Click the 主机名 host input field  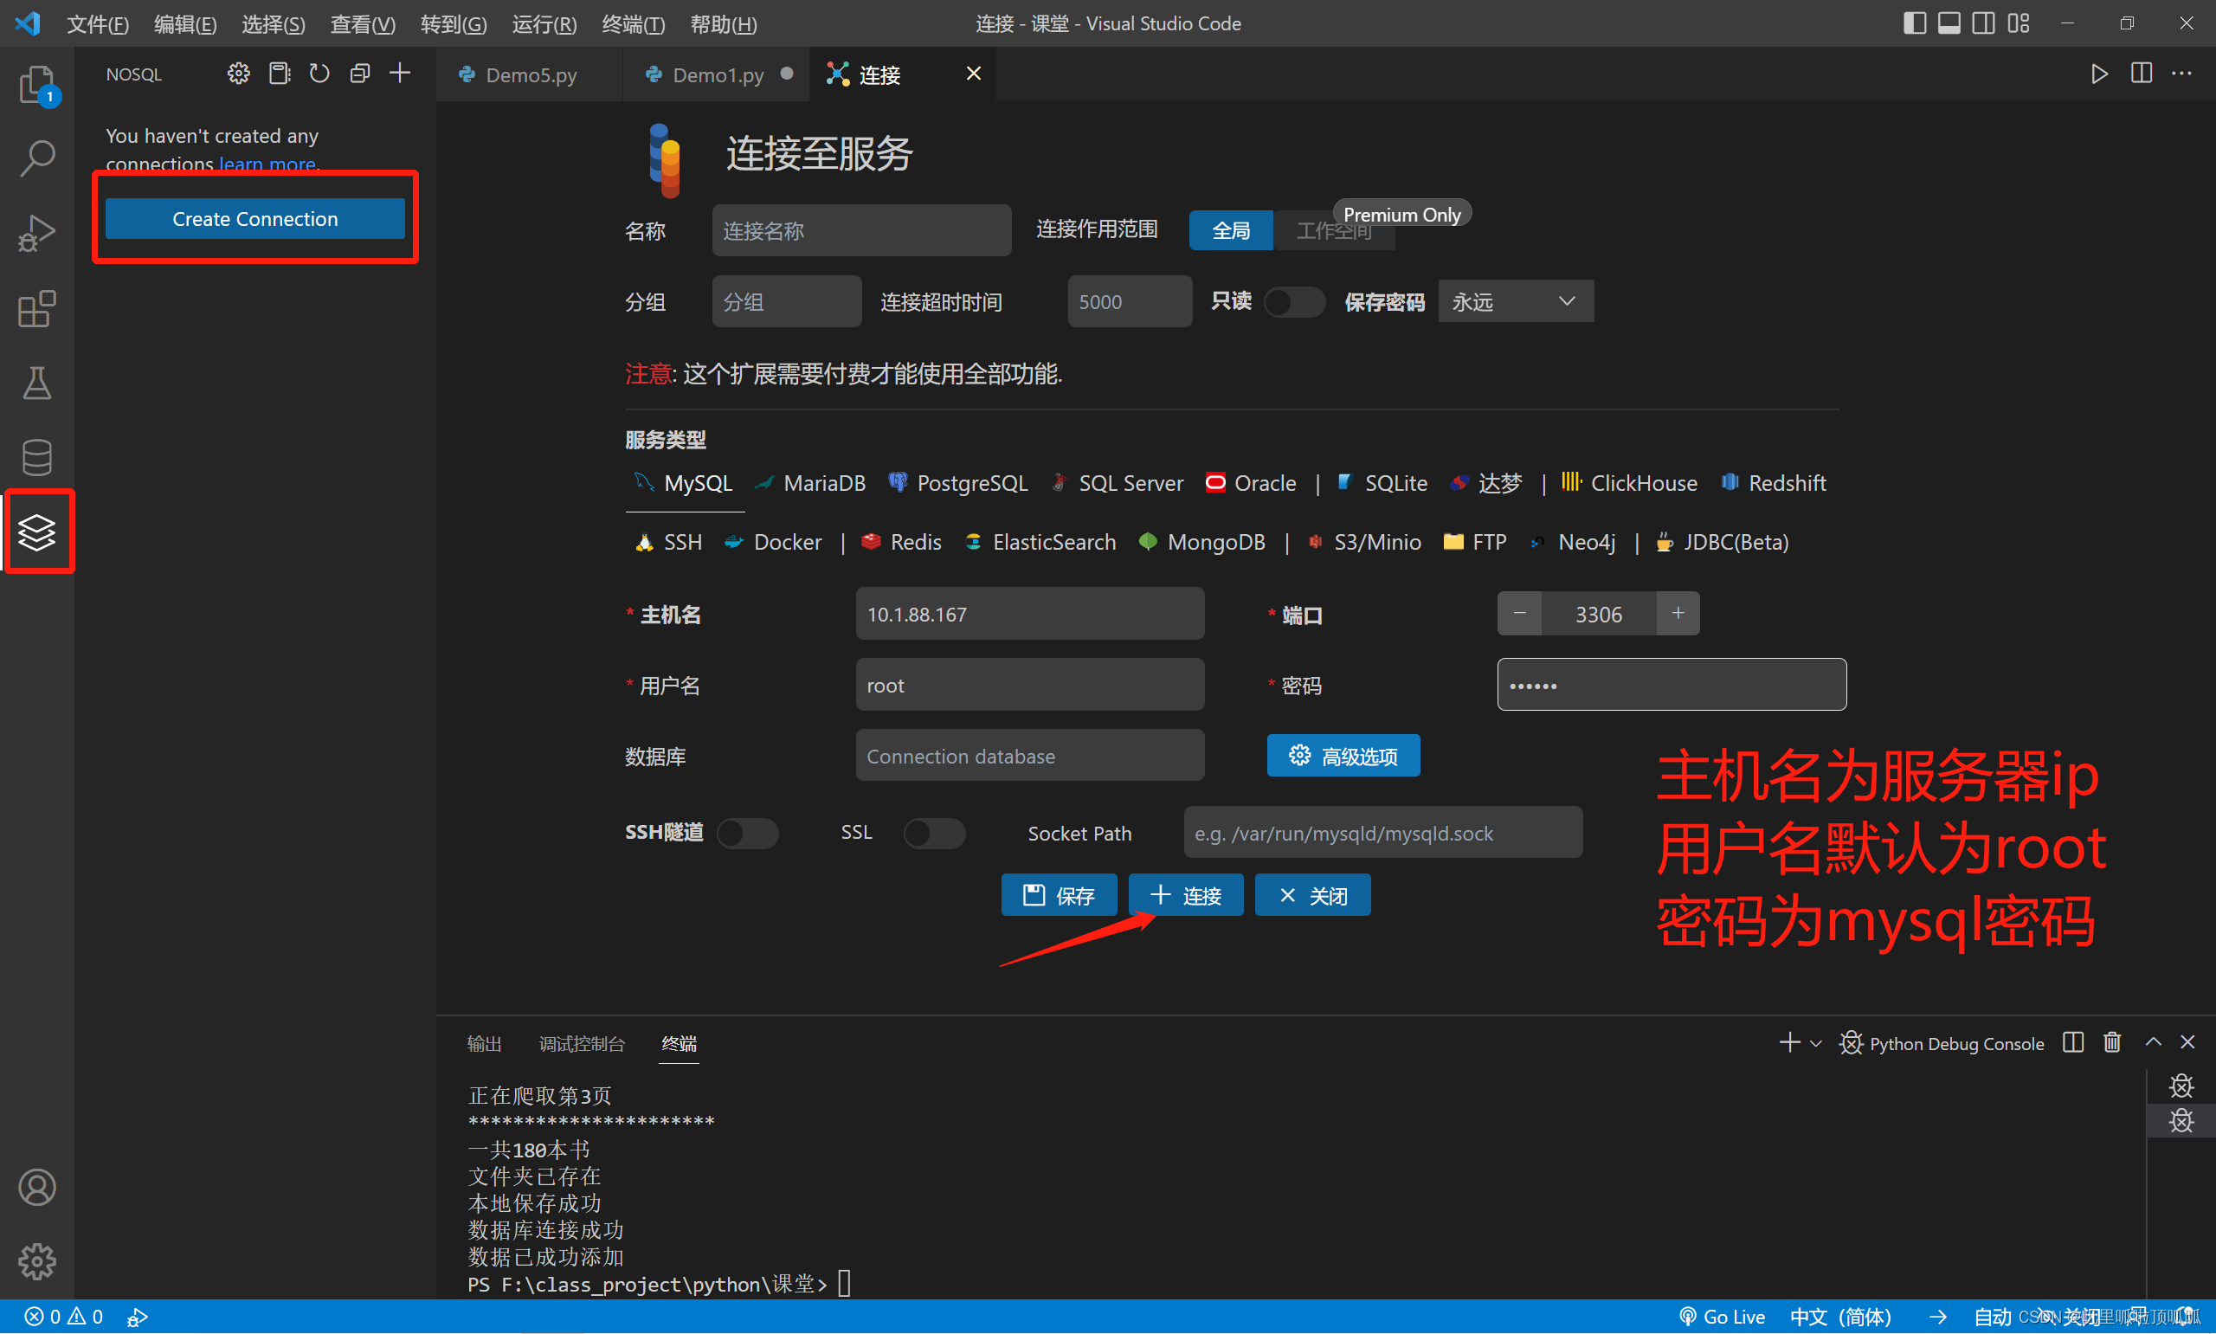pos(1029,614)
